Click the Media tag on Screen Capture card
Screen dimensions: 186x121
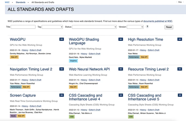[13, 116]
